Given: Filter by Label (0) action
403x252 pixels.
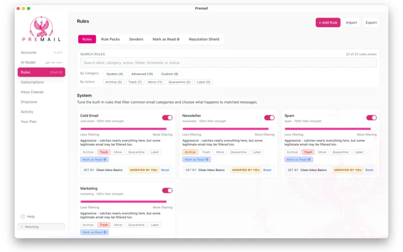Looking at the screenshot, I should tap(204, 82).
